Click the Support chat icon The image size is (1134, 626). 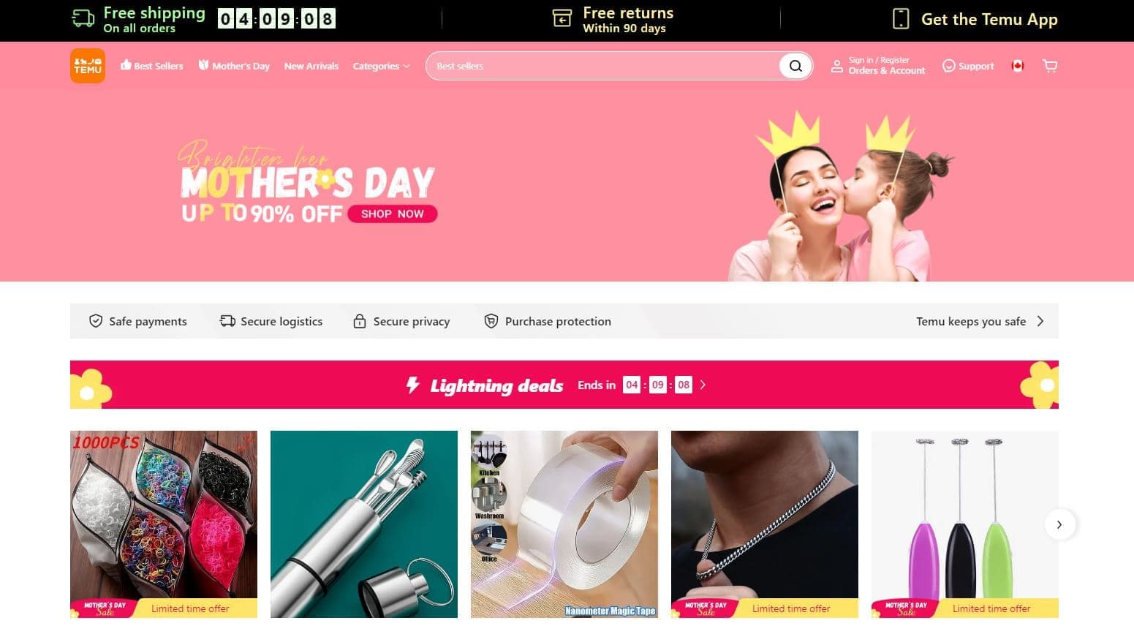click(948, 66)
